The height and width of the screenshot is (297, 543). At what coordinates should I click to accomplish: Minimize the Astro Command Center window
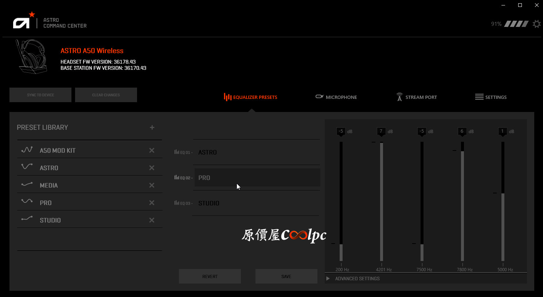503,5
